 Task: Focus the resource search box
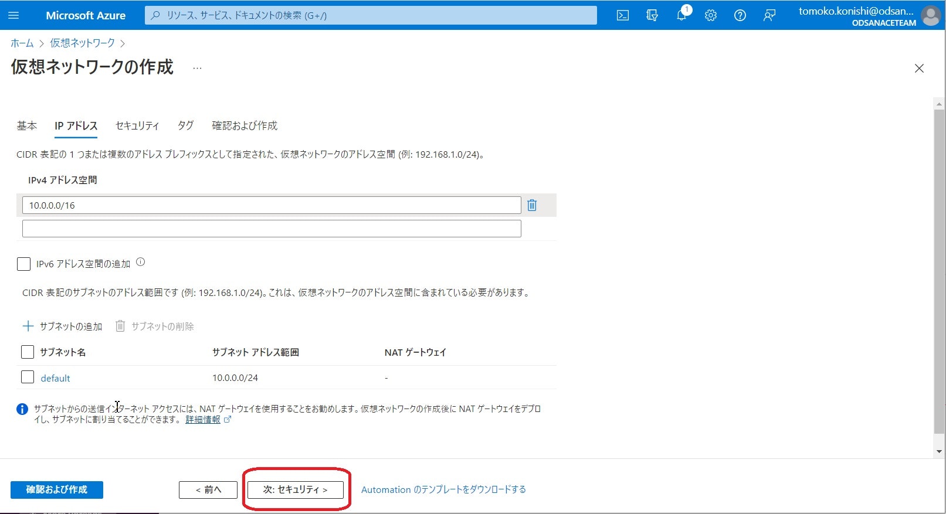pos(371,15)
